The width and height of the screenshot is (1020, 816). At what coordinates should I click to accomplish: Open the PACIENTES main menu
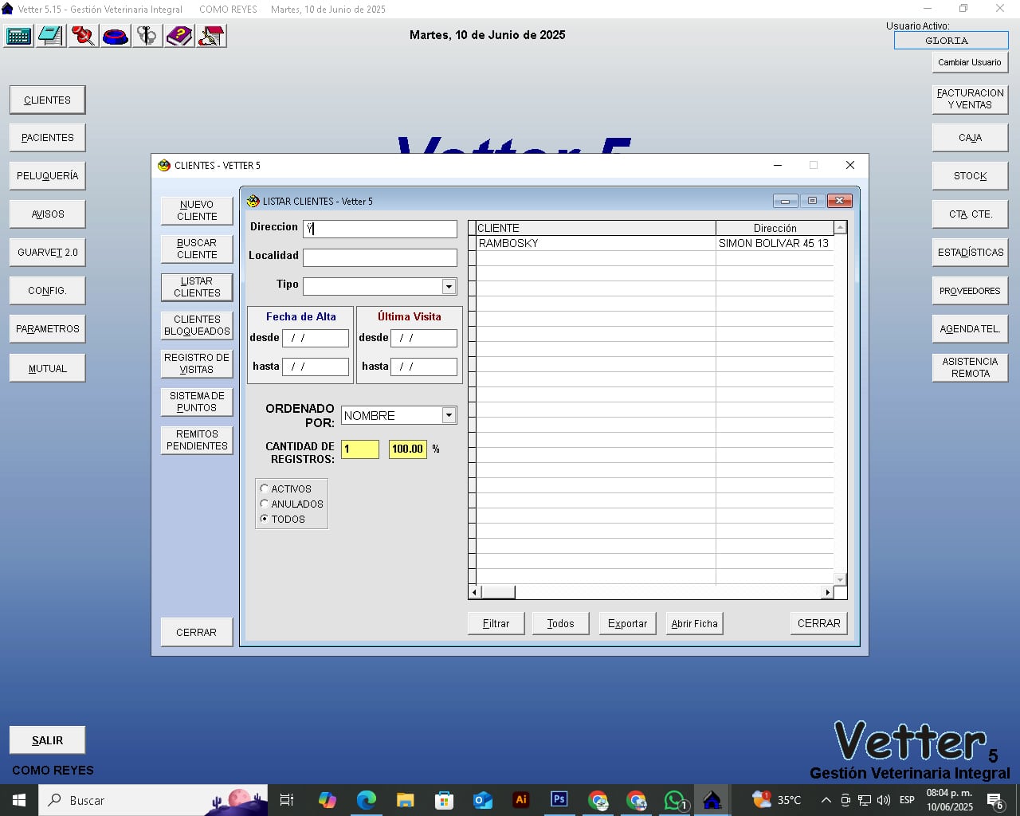(47, 138)
